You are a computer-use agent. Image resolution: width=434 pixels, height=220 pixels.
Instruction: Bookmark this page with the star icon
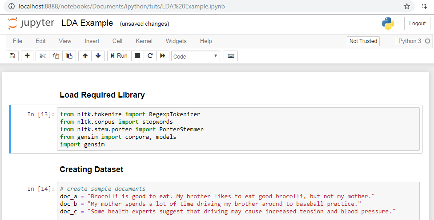click(x=406, y=6)
